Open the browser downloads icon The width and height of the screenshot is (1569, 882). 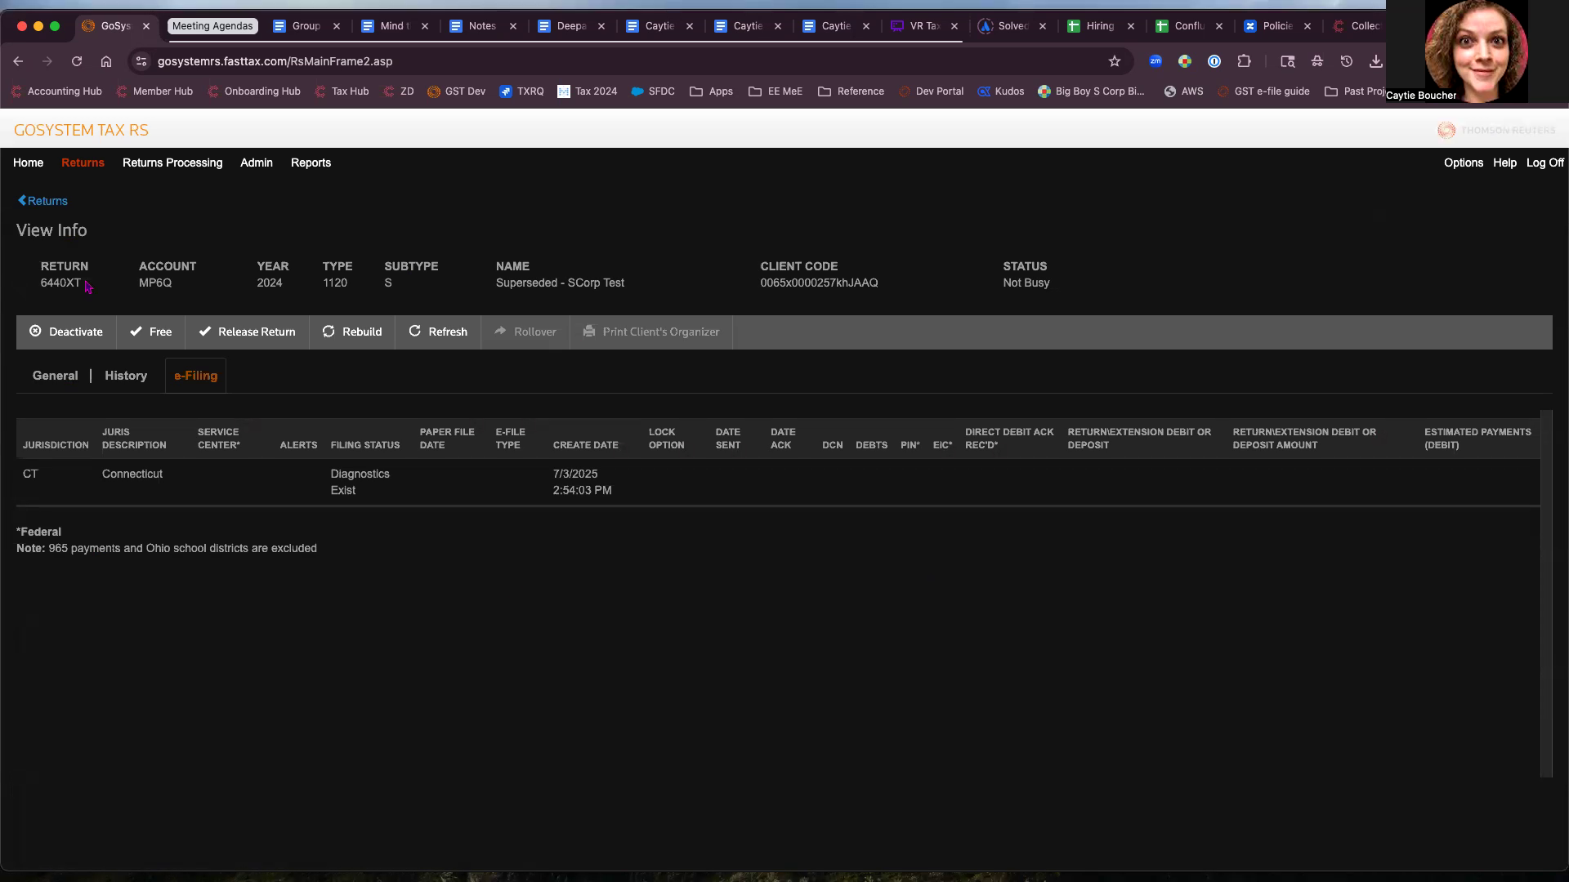(1376, 61)
